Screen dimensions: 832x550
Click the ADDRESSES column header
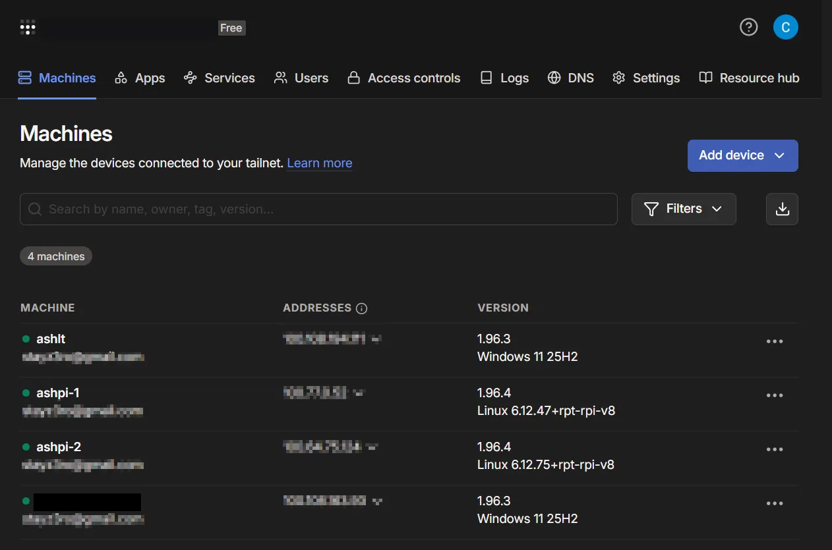pos(317,308)
